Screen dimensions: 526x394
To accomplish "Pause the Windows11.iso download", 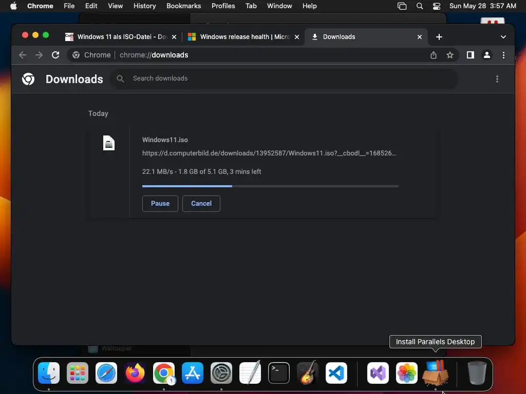I will tap(160, 203).
